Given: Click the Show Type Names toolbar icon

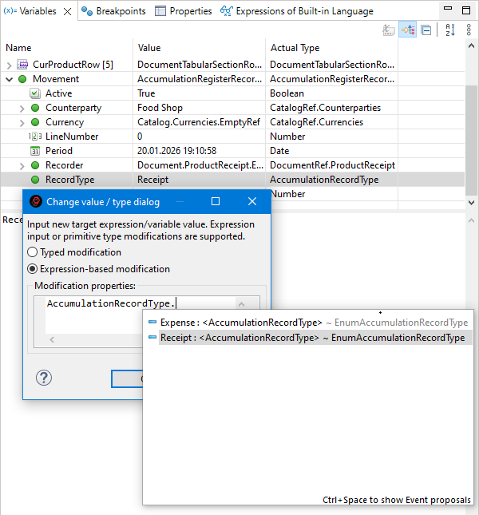Looking at the screenshot, I should tap(389, 30).
